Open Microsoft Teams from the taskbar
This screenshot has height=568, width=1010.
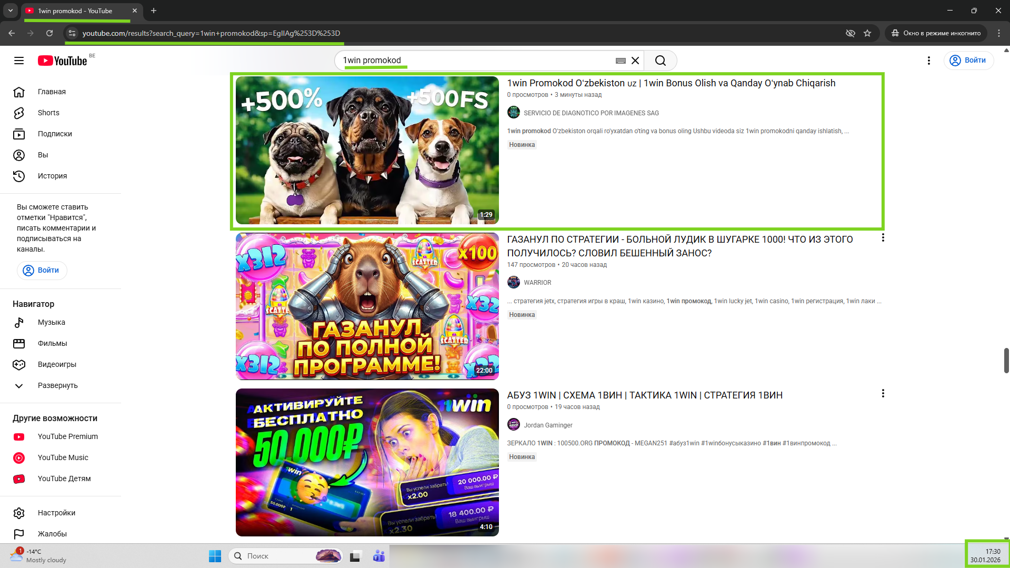click(x=379, y=556)
